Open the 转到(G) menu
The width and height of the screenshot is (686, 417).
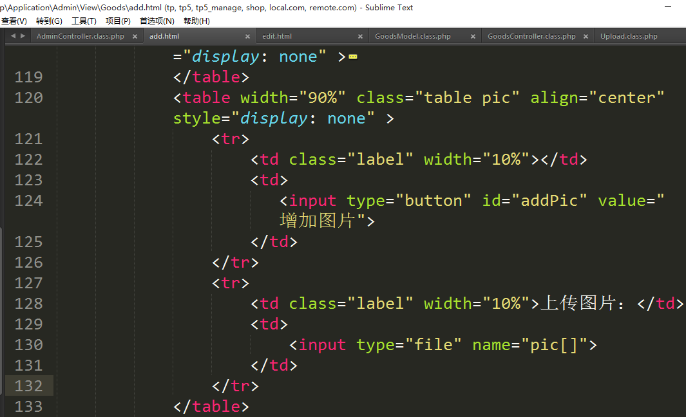[49, 21]
